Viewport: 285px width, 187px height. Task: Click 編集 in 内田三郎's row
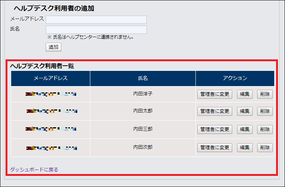245,129
